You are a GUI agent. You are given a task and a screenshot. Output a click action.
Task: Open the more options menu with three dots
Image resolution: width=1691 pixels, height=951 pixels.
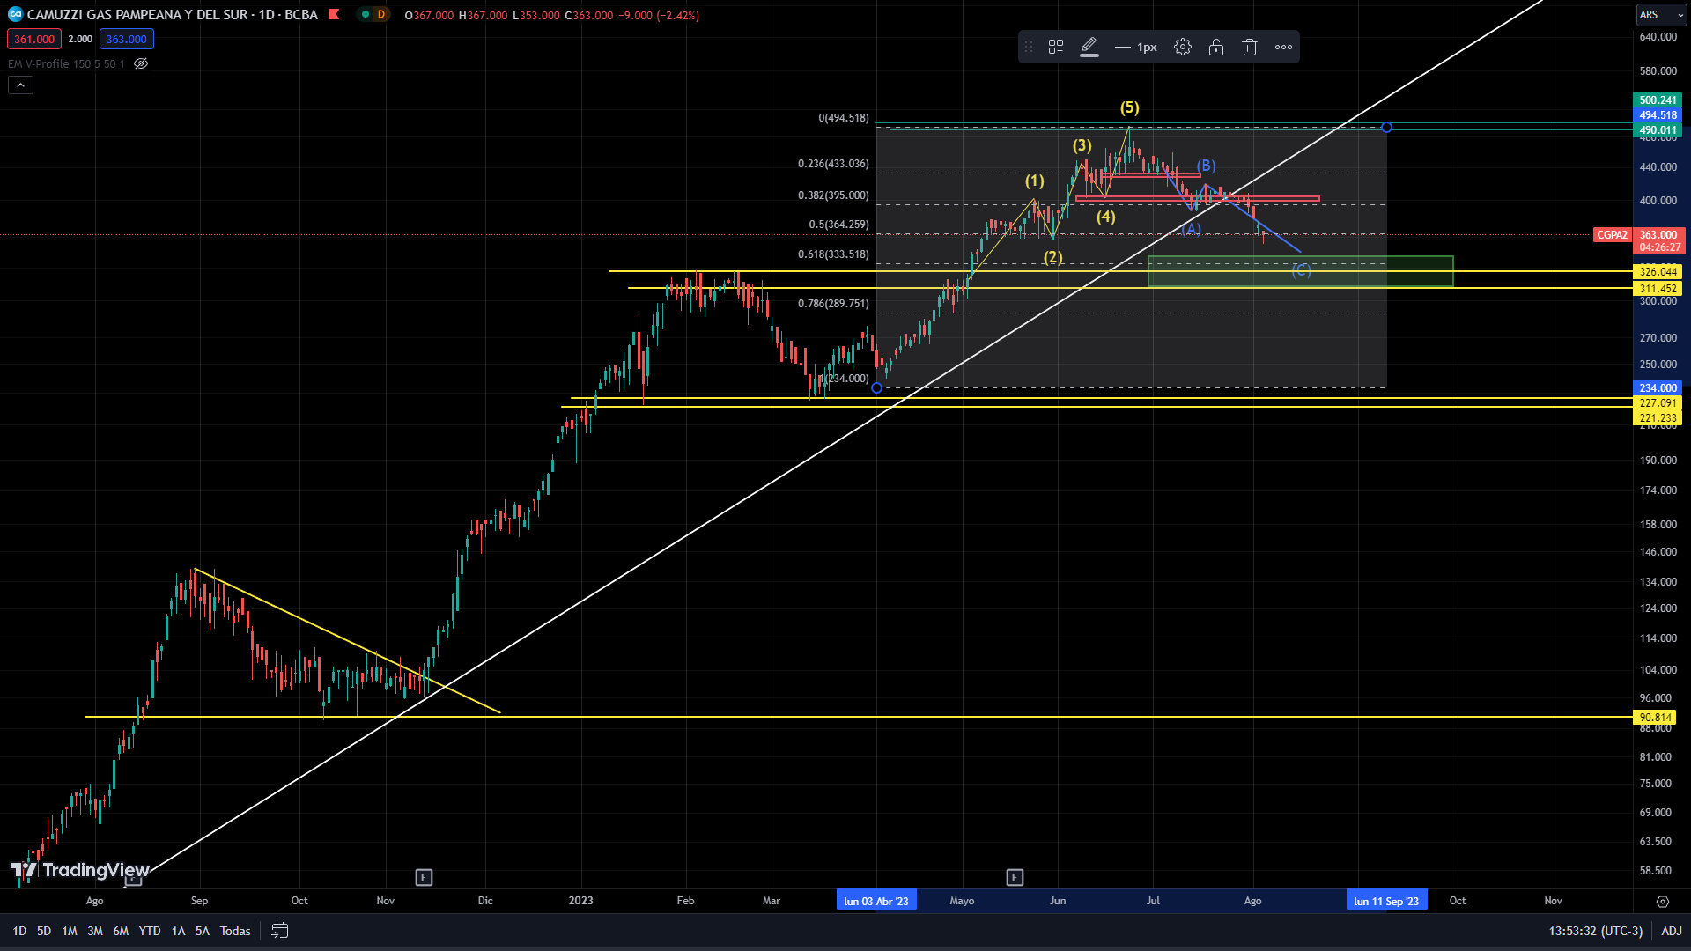pyautogui.click(x=1284, y=48)
